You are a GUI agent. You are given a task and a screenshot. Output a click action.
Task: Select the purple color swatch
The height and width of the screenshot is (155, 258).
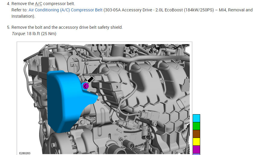(x=196, y=149)
